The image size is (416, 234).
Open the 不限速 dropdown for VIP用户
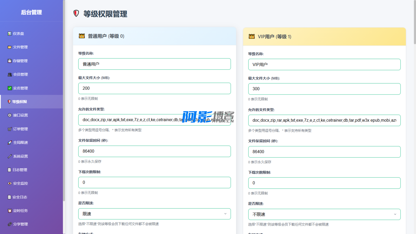tap(324, 214)
